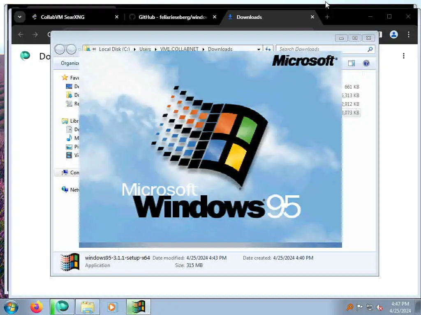This screenshot has height=315, width=421.
Task: Focus the Search Downloads field
Action: point(322,49)
